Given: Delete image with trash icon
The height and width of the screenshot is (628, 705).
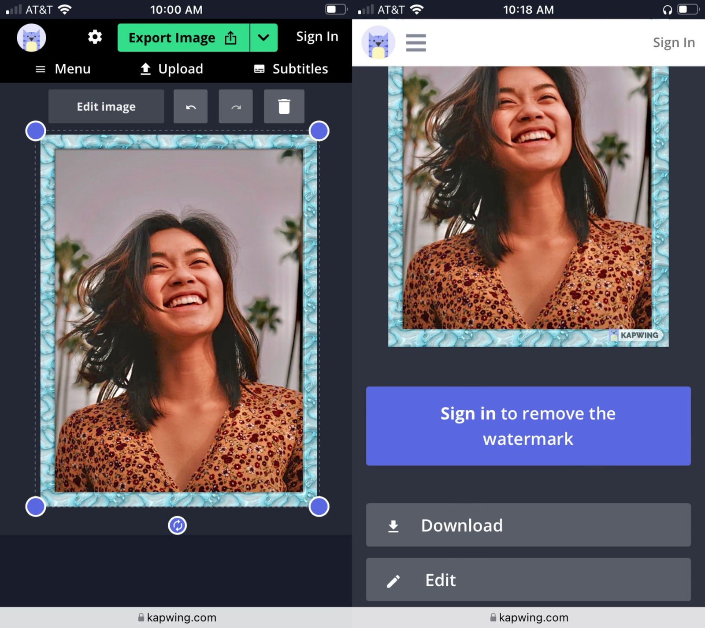Looking at the screenshot, I should 284,107.
